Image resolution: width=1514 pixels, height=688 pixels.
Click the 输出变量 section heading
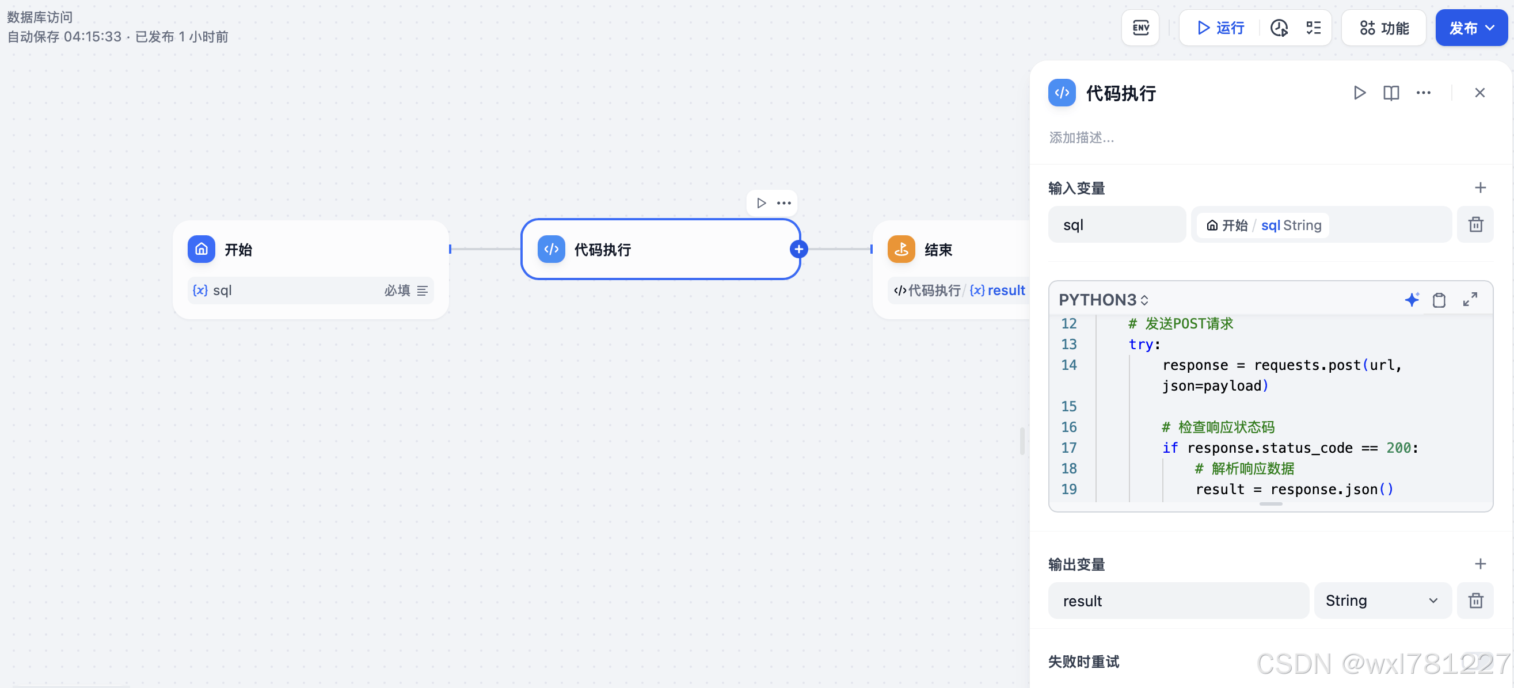tap(1076, 565)
